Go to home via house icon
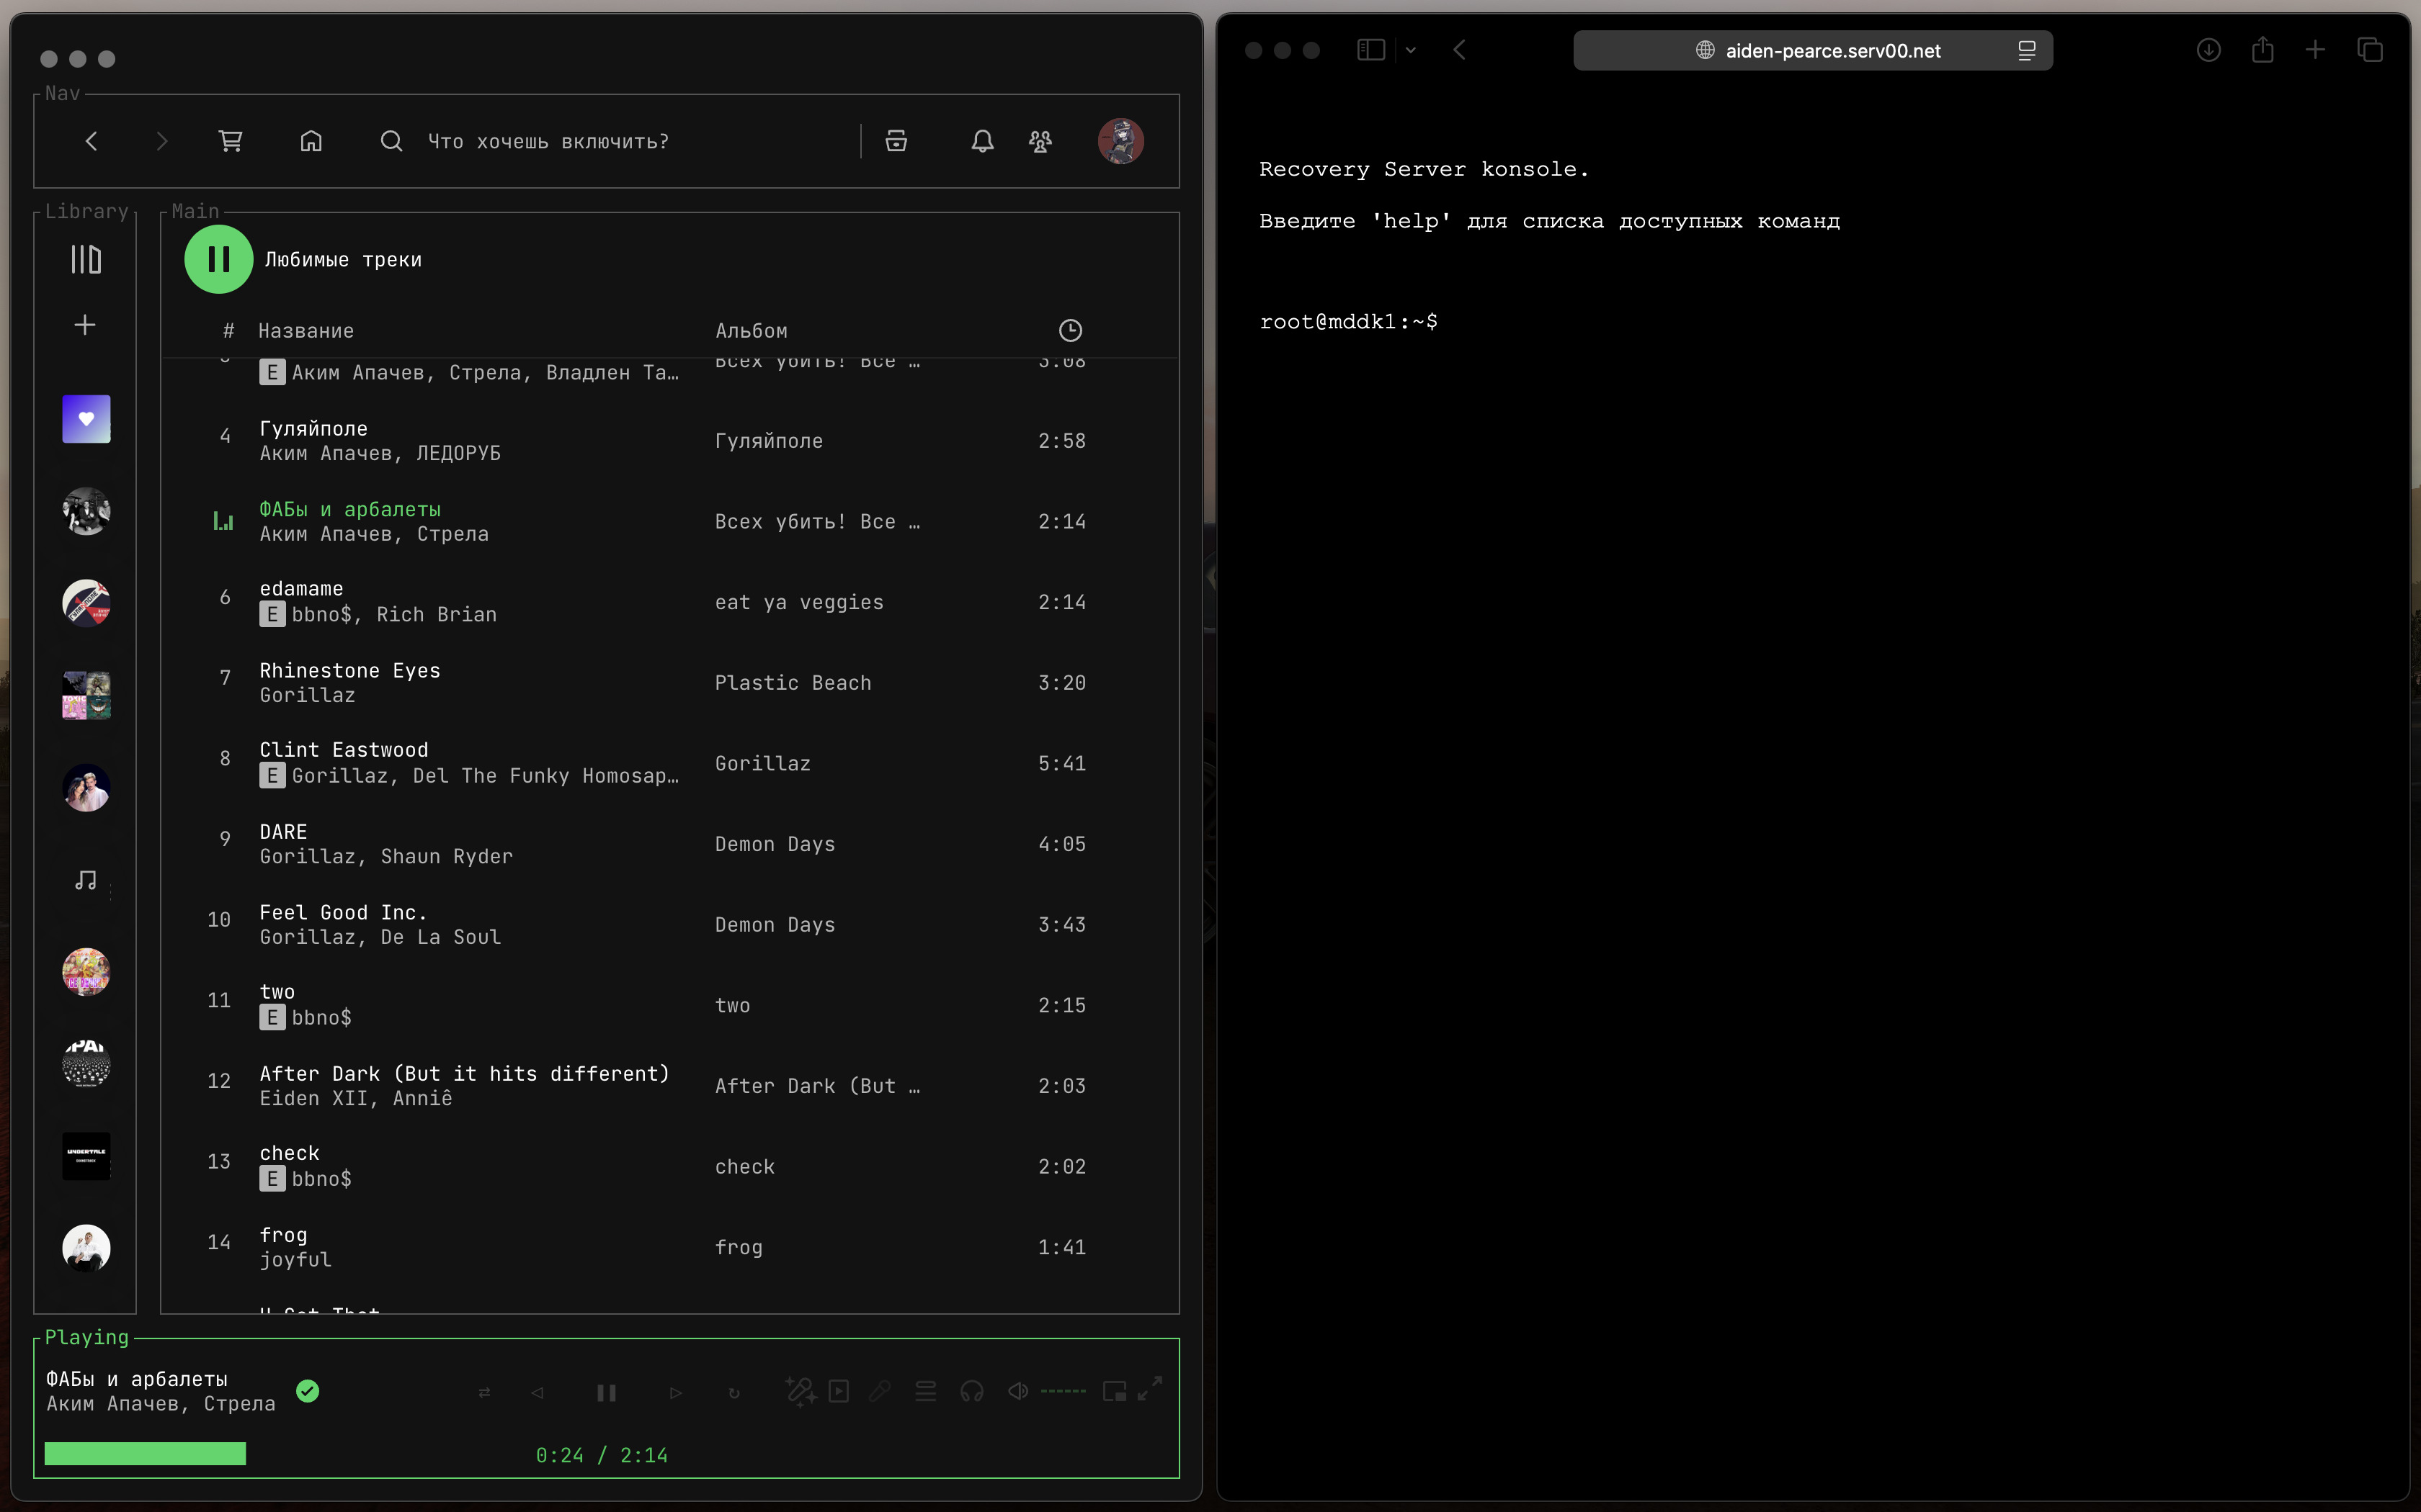Viewport: 2421px width, 1512px height. tap(311, 141)
